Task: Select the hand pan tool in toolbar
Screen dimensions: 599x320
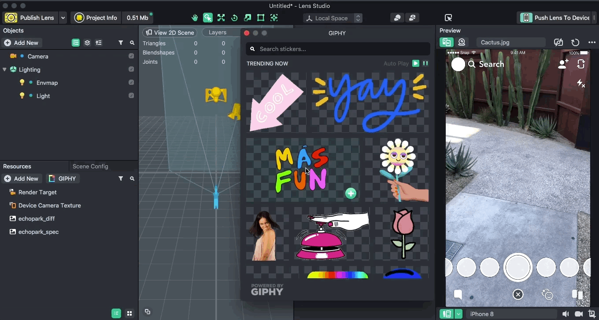Action: tap(195, 18)
